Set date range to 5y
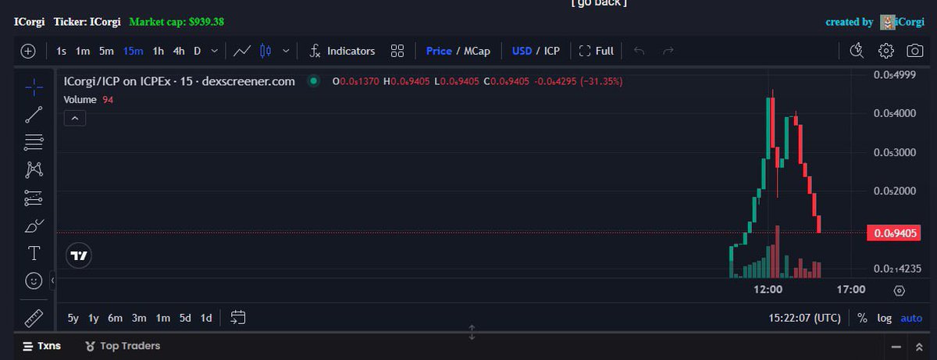 coord(73,318)
